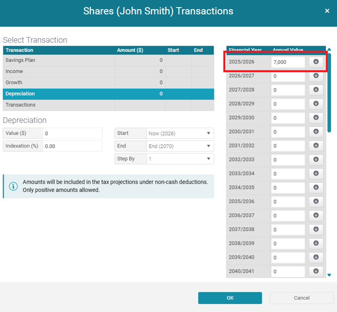The height and width of the screenshot is (312, 337).
Task: Close the Shares Transactions dialog with X
Action: pos(327,11)
